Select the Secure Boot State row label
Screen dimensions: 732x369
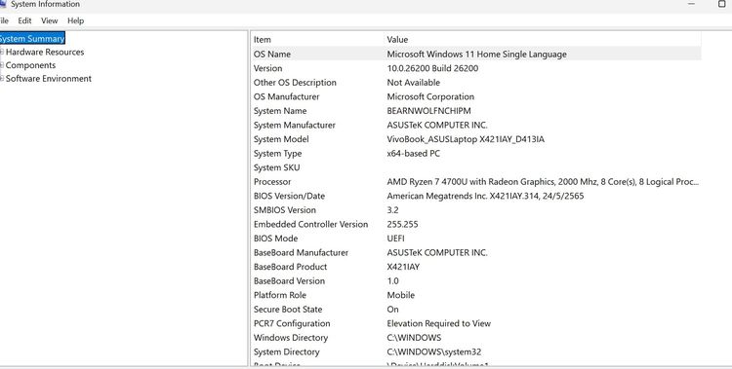pos(288,310)
